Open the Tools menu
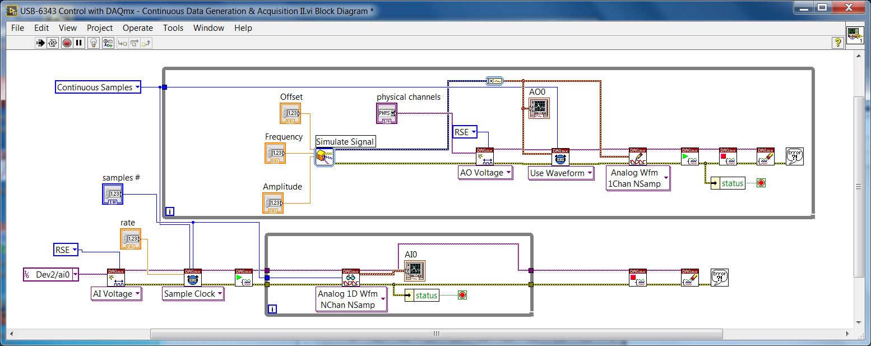 point(173,27)
